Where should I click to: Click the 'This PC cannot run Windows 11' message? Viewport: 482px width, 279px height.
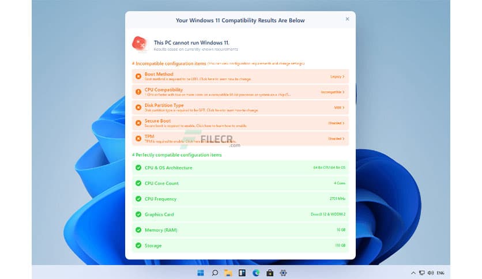[191, 43]
